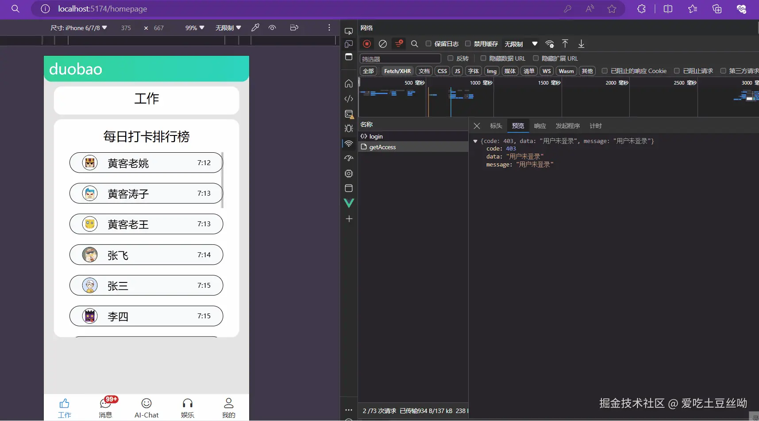Check the 已阻止请求 option

click(x=677, y=71)
